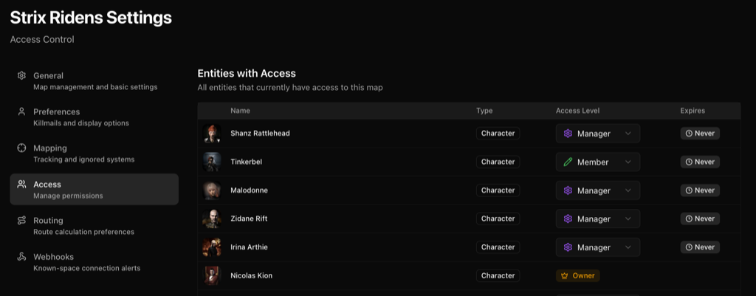Click Zidane Rift's avatar portrait
The width and height of the screenshot is (756, 296).
coord(212,219)
